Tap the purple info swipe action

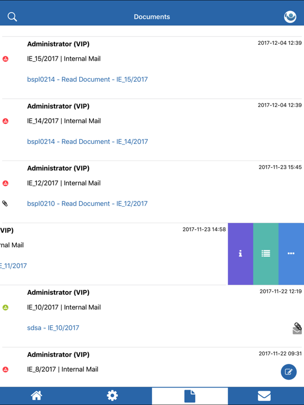241,254
